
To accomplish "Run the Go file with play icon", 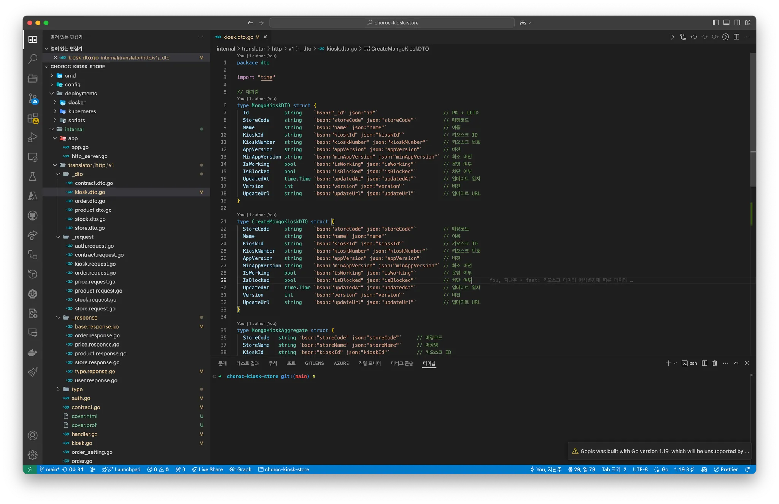I will point(672,37).
